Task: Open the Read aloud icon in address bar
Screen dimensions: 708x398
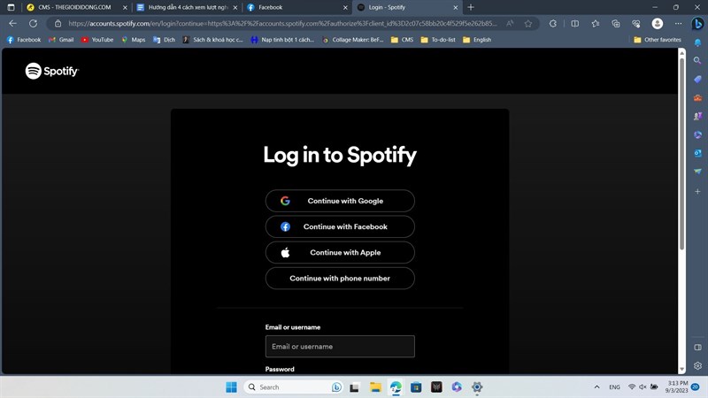Action: coord(510,24)
